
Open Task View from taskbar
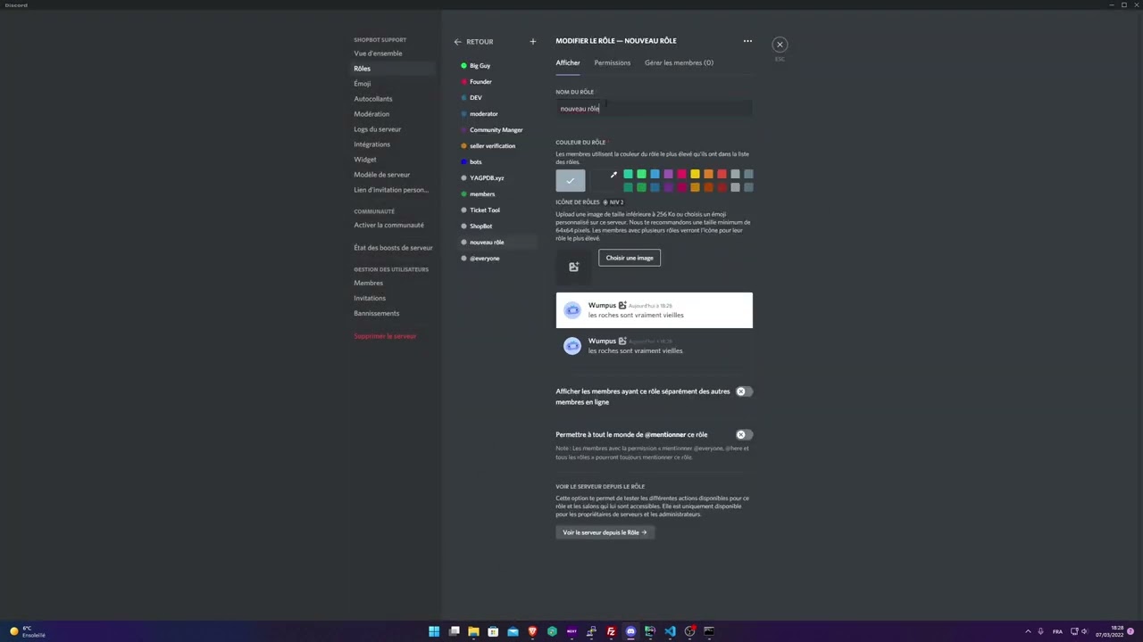(454, 631)
